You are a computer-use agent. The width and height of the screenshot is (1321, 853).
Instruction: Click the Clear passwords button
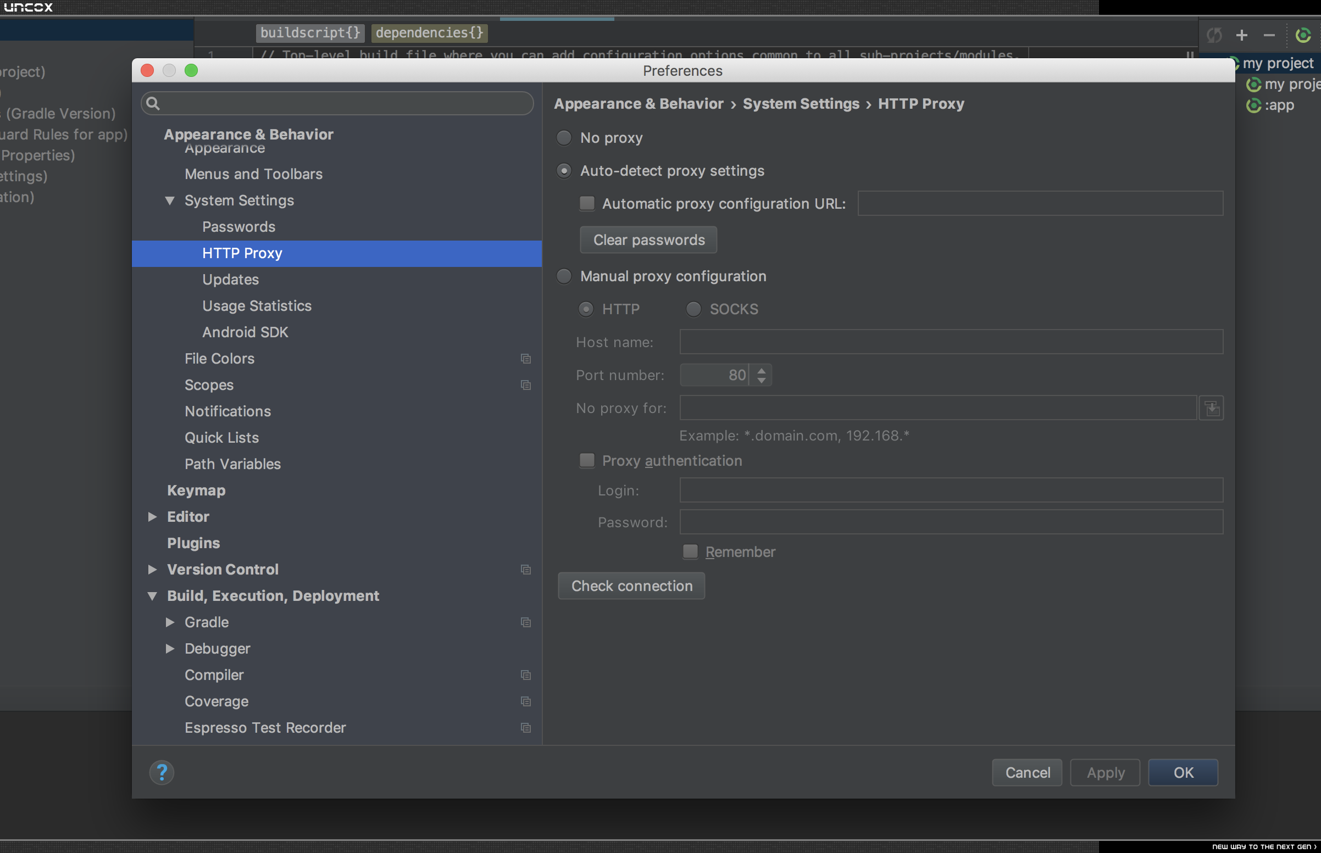648,240
